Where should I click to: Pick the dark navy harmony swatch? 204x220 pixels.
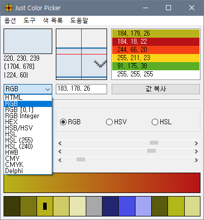(111, 206)
